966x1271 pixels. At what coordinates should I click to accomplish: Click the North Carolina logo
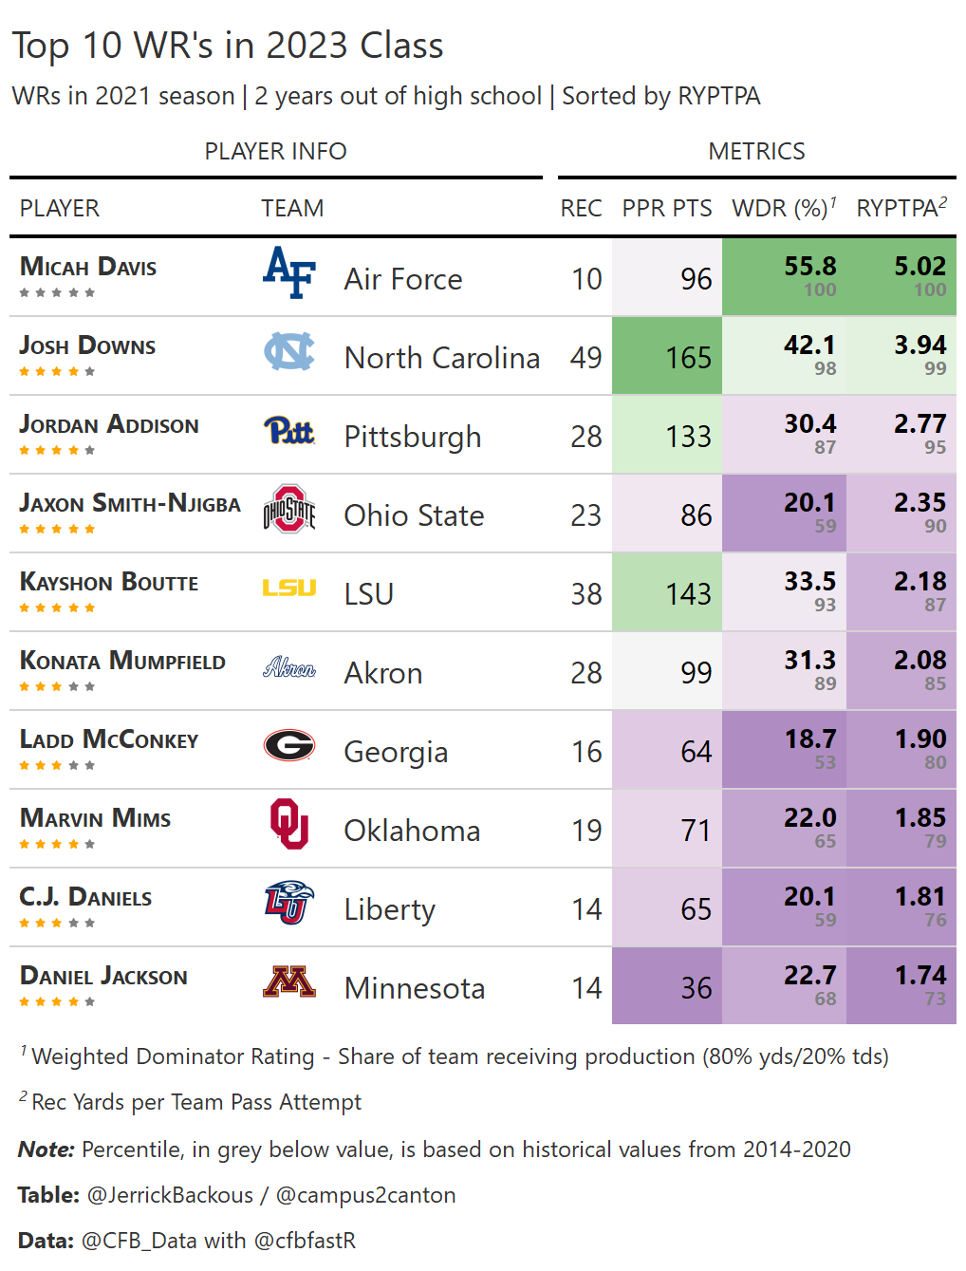click(x=289, y=351)
